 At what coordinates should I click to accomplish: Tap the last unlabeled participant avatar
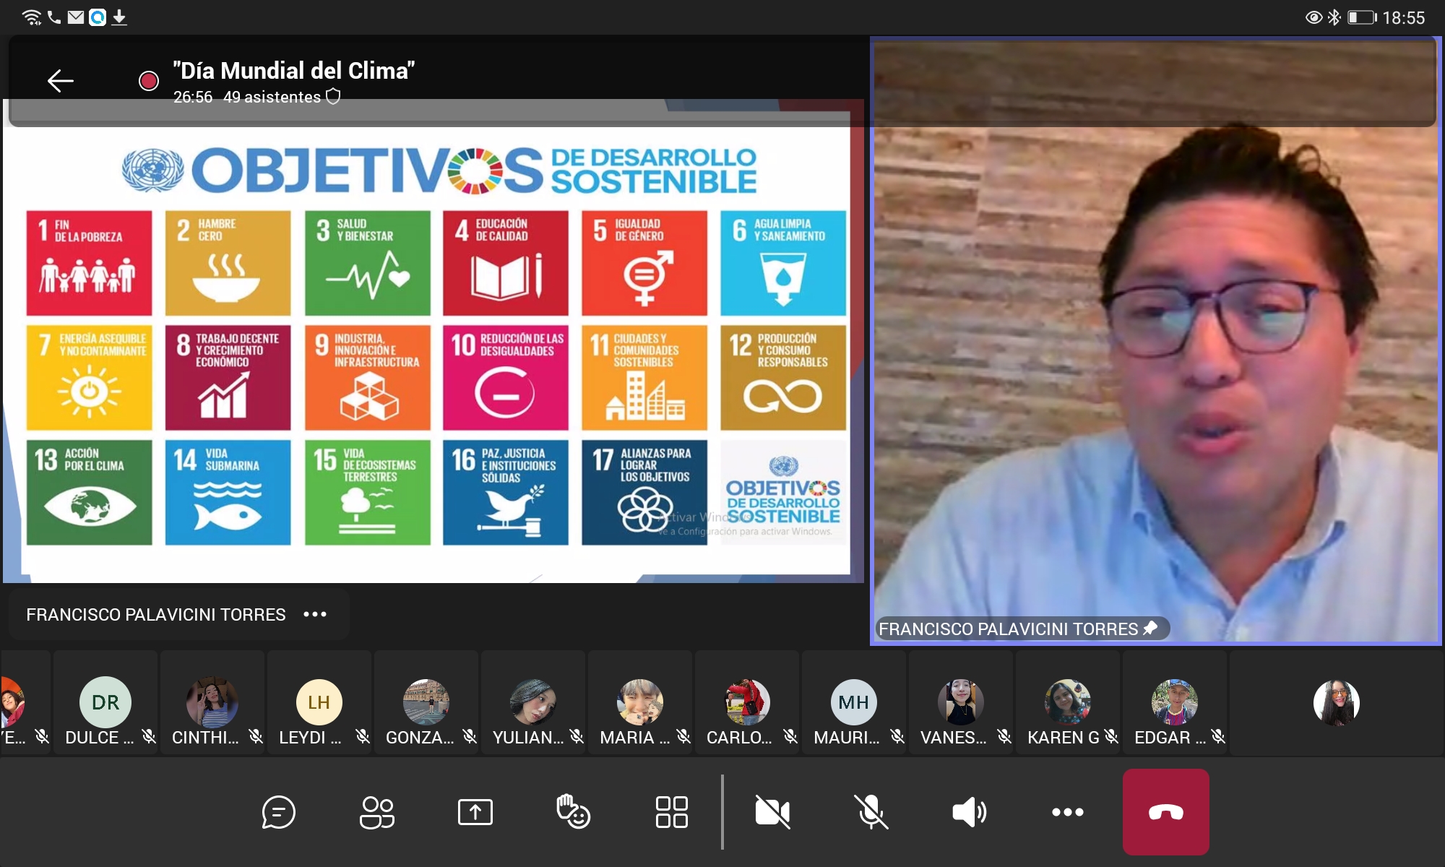coord(1336,702)
